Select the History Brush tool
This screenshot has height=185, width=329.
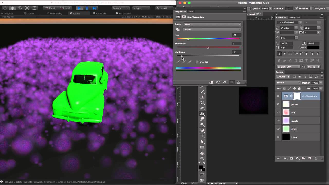[x=202, y=103]
